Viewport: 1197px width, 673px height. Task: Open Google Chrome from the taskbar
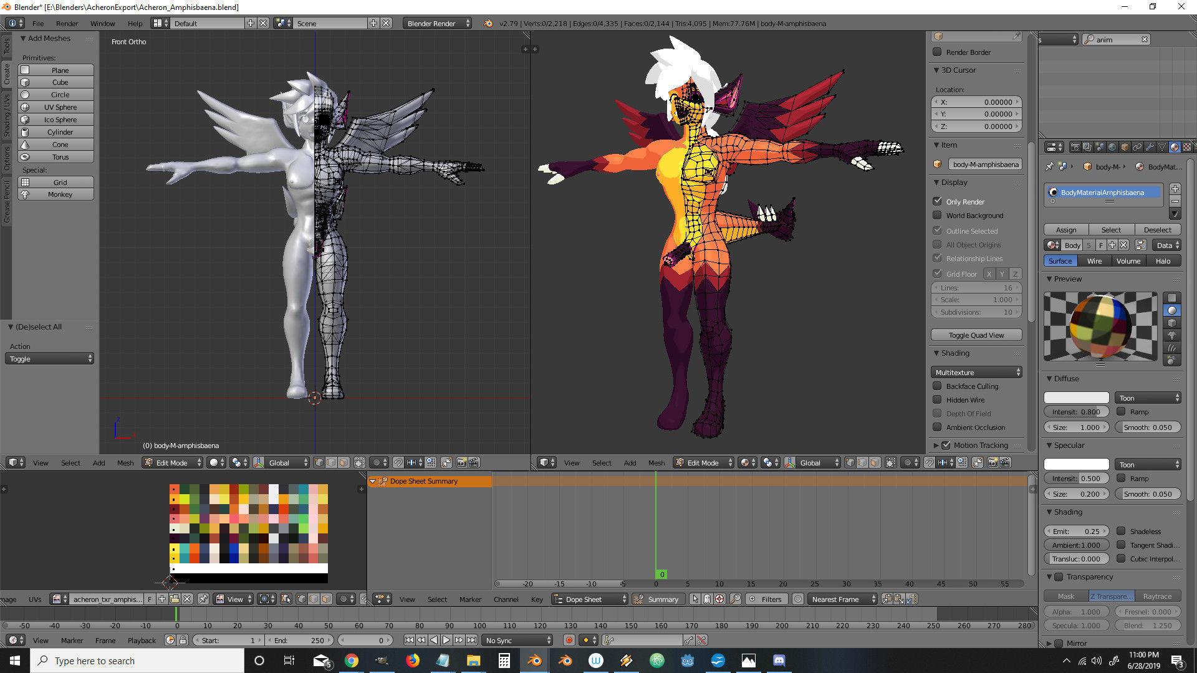tap(352, 661)
